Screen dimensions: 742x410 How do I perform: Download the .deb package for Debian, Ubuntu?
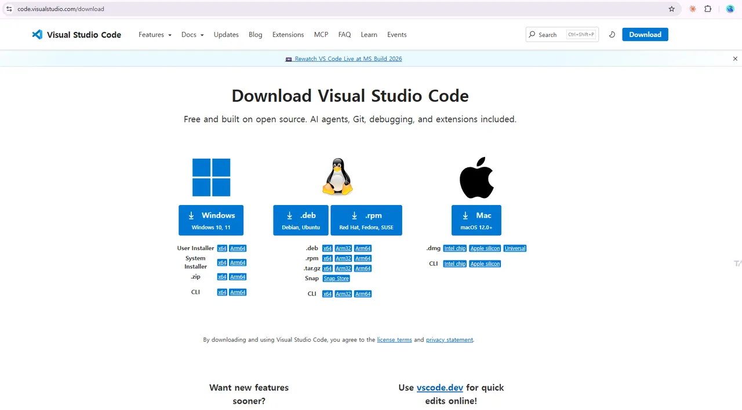click(301, 220)
